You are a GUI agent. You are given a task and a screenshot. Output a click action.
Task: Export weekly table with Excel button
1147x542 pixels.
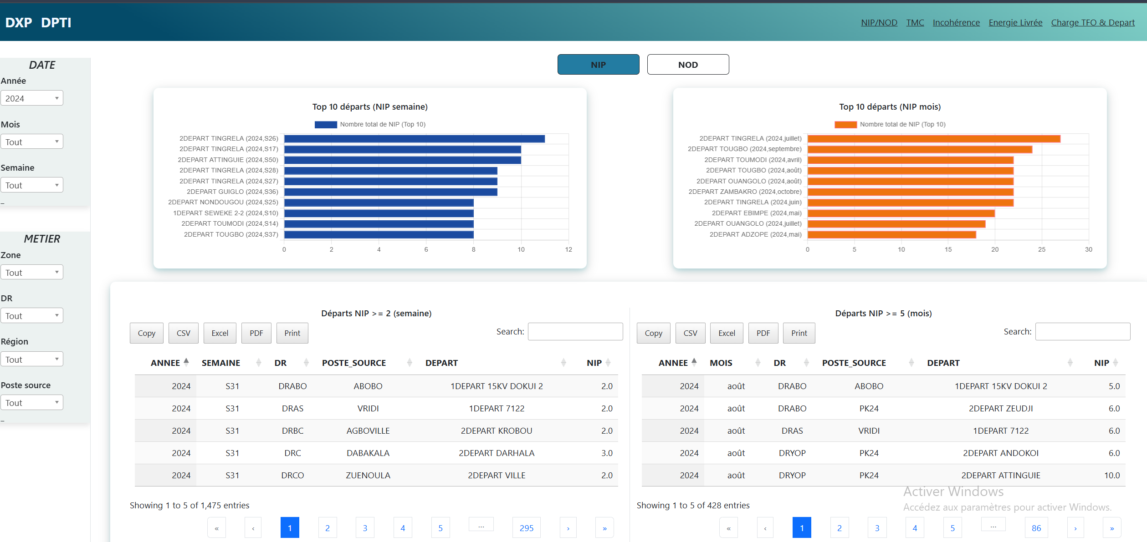tap(220, 333)
